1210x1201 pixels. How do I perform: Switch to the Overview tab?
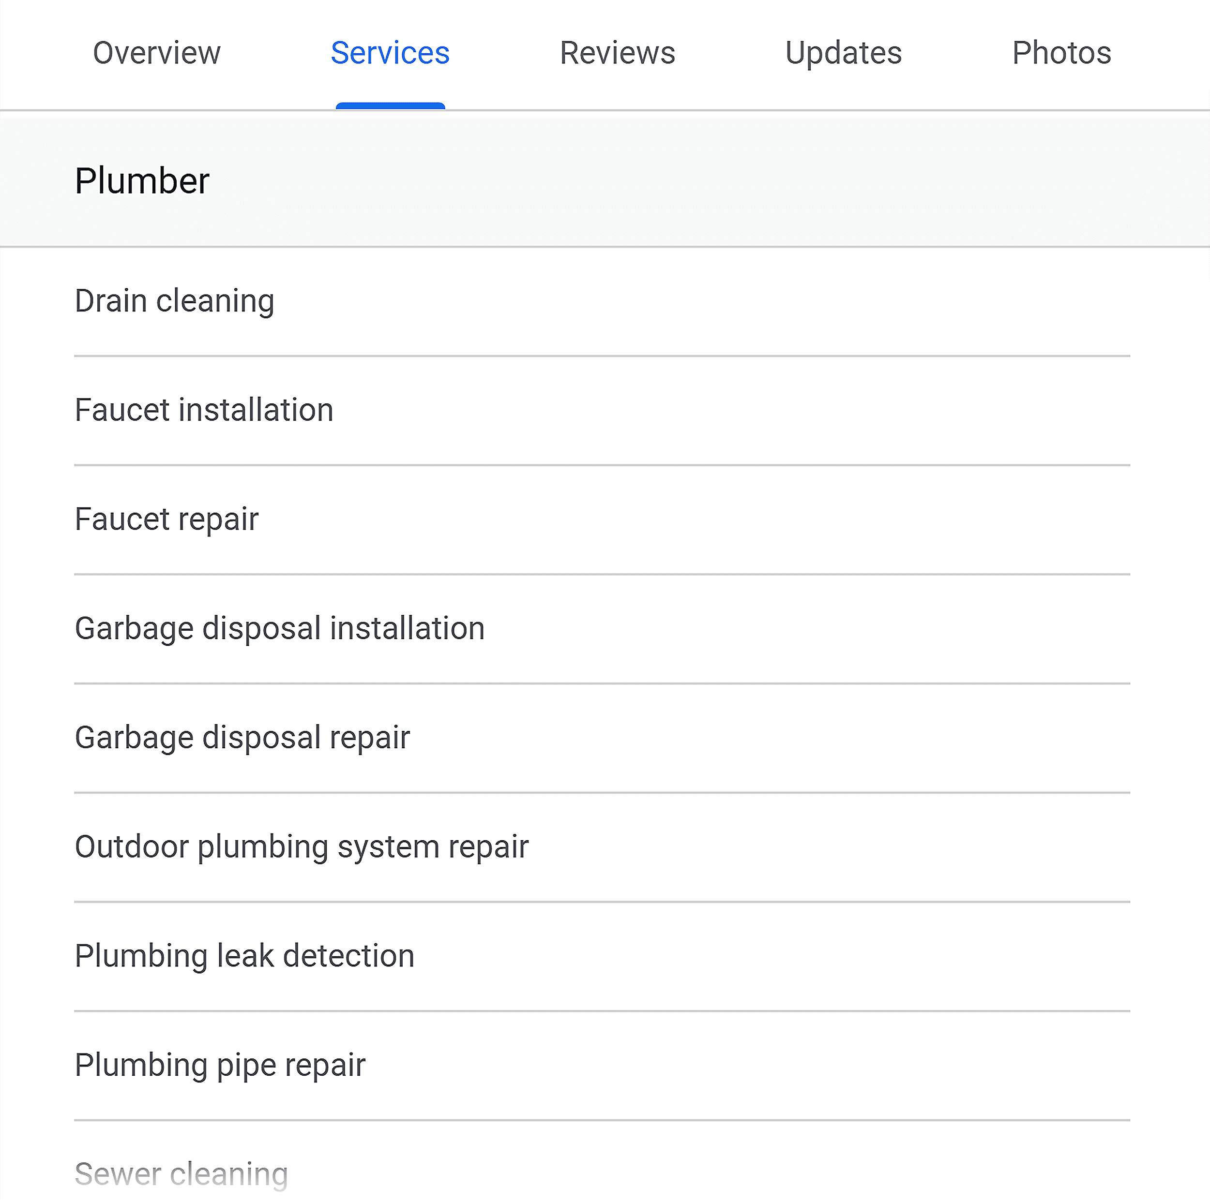coord(156,53)
